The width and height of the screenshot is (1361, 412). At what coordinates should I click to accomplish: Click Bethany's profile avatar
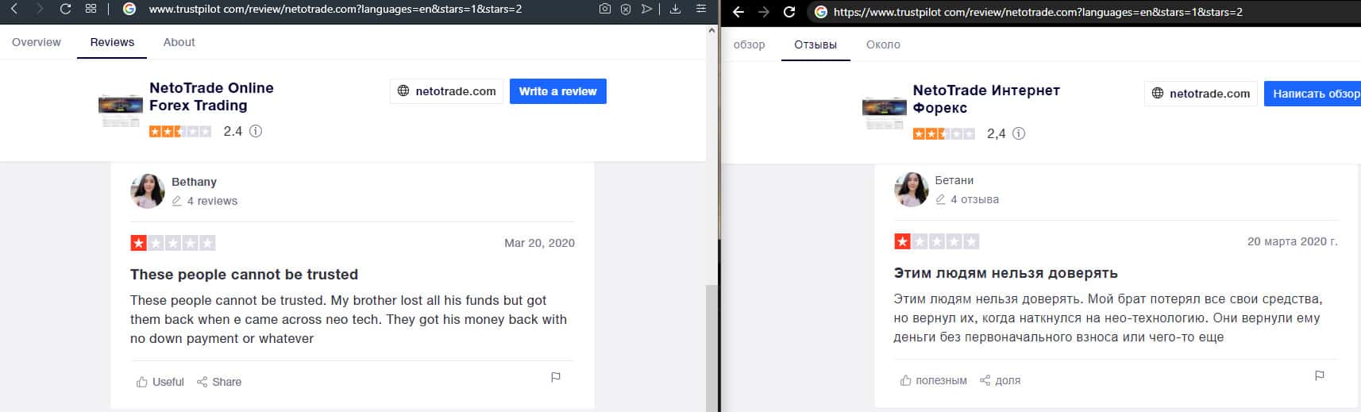click(x=148, y=191)
